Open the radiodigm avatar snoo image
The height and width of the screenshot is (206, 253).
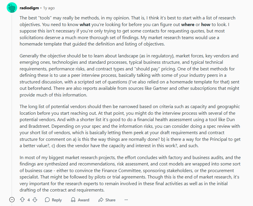click(12, 8)
